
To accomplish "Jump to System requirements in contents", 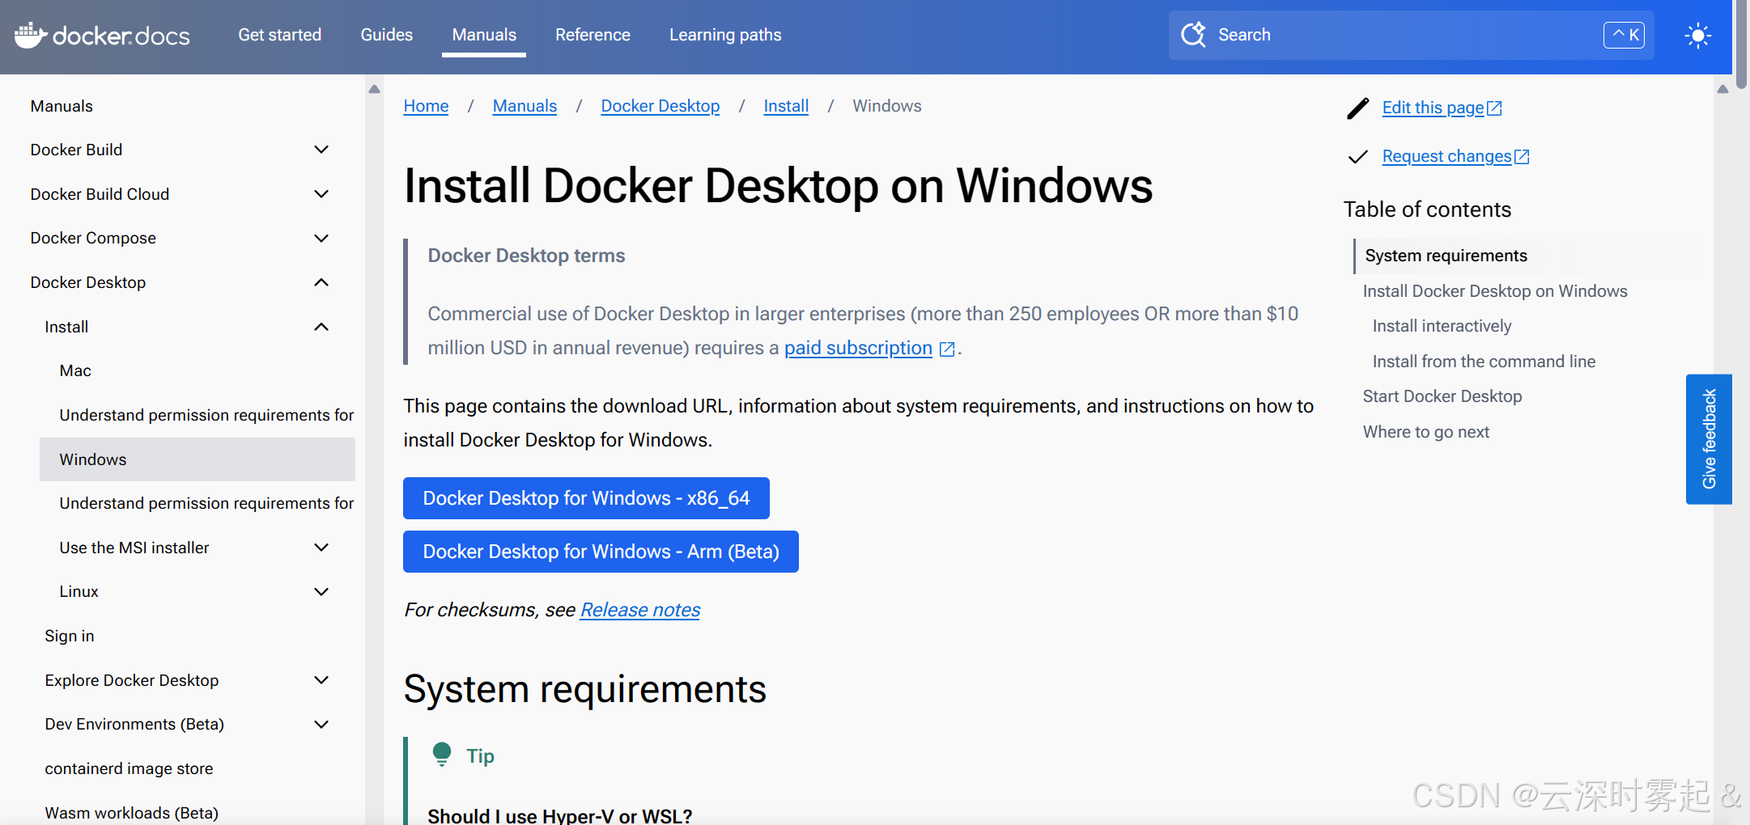I will 1446,256.
